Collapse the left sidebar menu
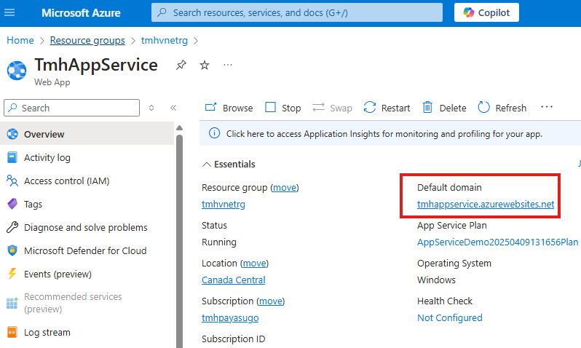581x348 pixels. pyautogui.click(x=173, y=108)
